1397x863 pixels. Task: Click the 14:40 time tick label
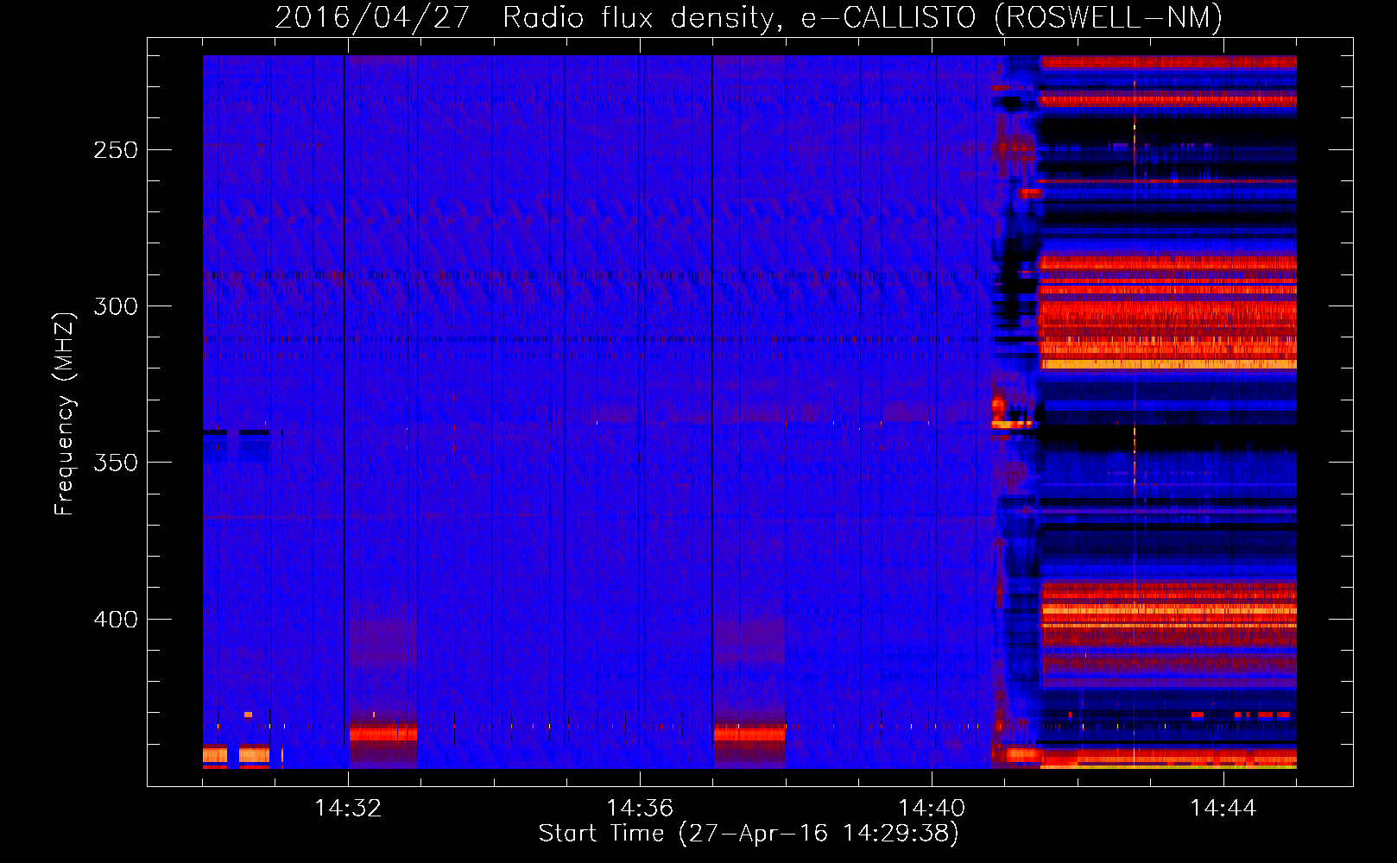coord(932,809)
